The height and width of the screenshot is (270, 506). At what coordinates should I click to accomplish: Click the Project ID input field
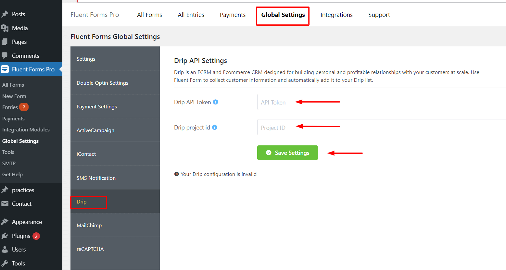[382, 127]
